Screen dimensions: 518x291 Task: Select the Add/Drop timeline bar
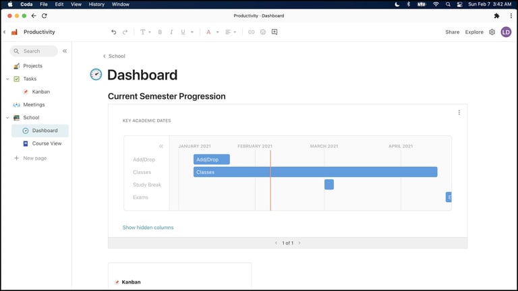tap(211, 160)
